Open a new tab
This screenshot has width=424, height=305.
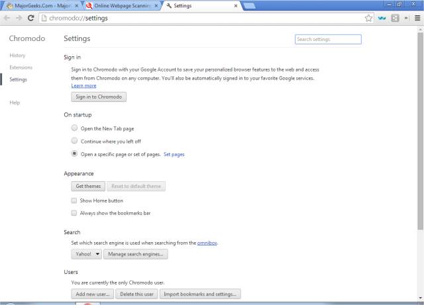coord(249,6)
